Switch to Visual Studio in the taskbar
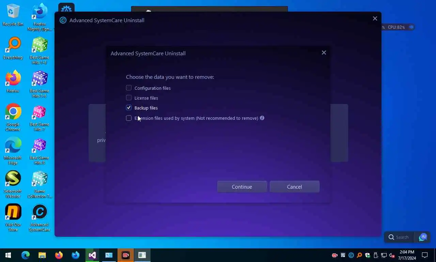436x262 pixels. [x=92, y=255]
